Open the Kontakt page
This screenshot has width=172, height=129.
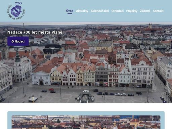click(x=158, y=11)
